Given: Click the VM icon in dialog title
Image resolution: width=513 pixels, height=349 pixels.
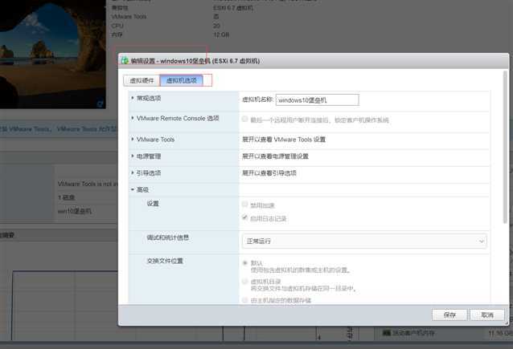Looking at the screenshot, I should click(125, 61).
